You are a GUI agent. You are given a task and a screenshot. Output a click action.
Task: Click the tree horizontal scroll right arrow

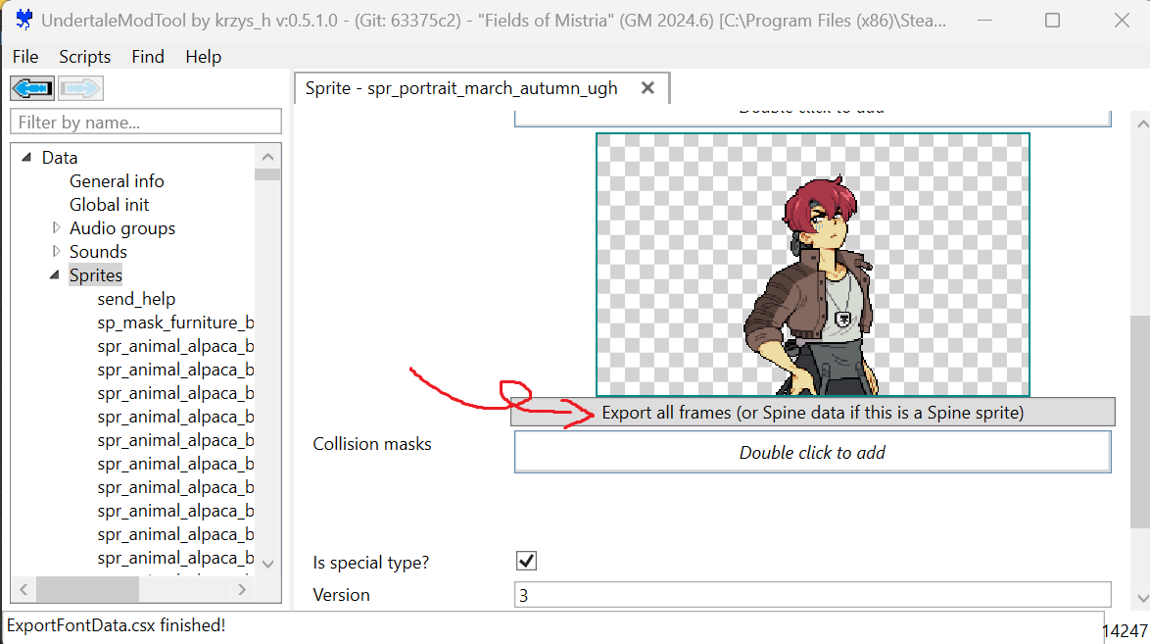coord(242,589)
